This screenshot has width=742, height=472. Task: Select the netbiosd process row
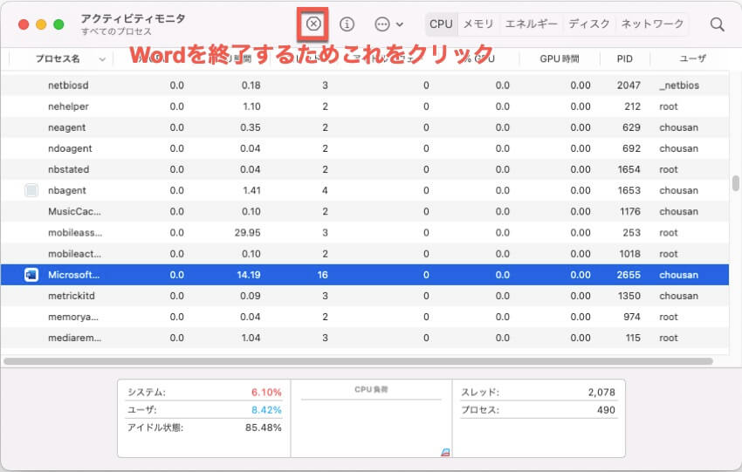click(x=364, y=86)
